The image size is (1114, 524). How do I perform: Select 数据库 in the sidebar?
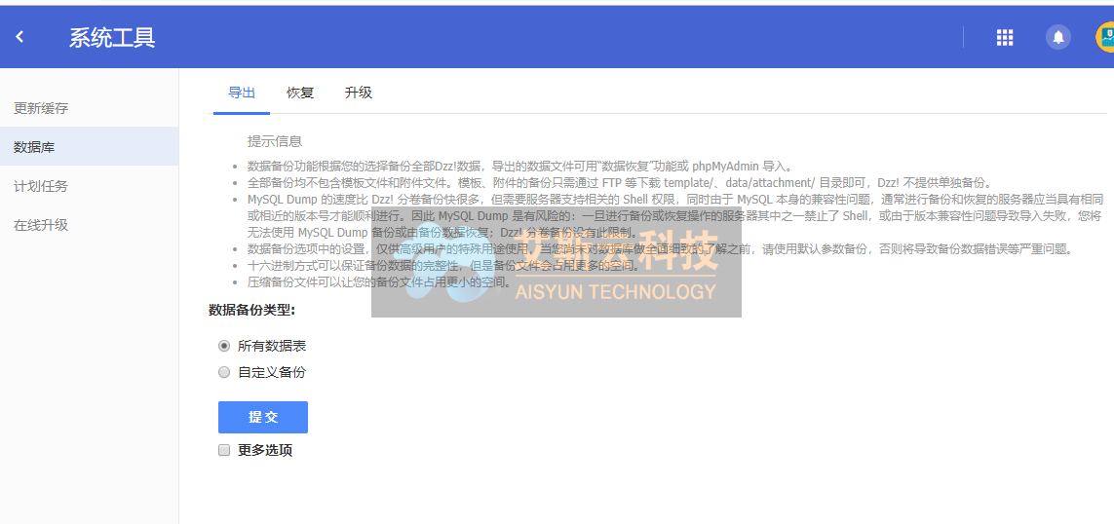pyautogui.click(x=34, y=147)
